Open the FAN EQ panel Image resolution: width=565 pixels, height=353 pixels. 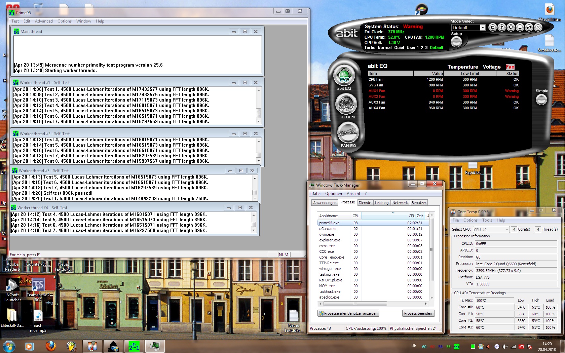(348, 132)
